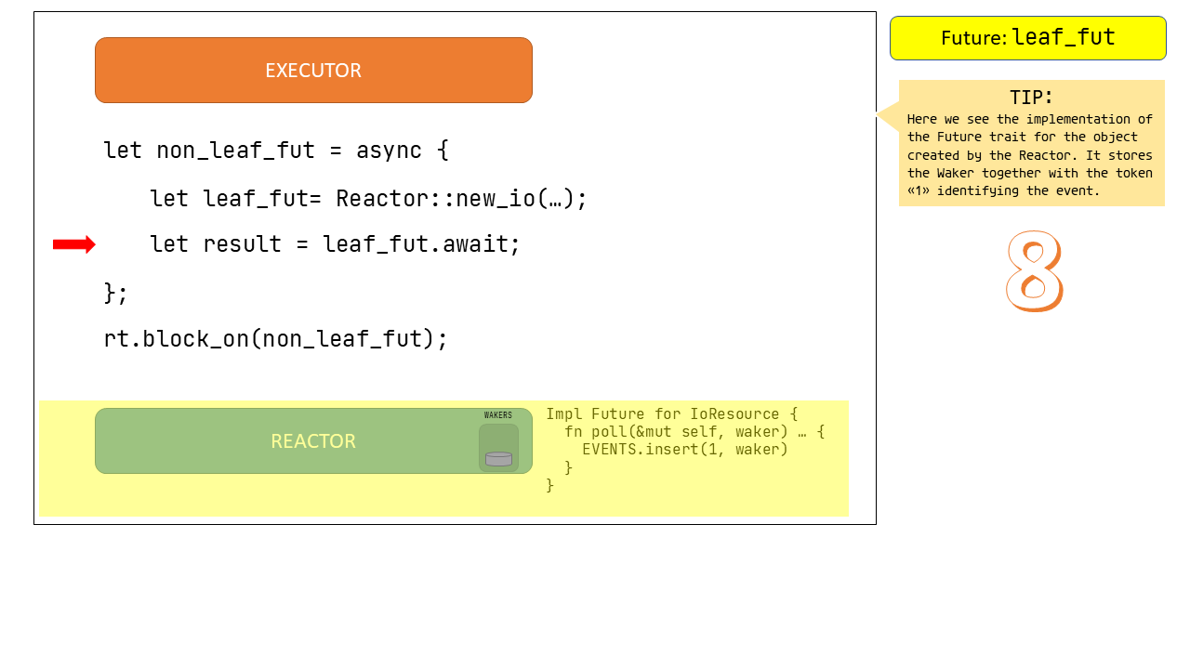Click the yellow "Future: leaf_fut" label
This screenshot has width=1190, height=669.
[1027, 38]
